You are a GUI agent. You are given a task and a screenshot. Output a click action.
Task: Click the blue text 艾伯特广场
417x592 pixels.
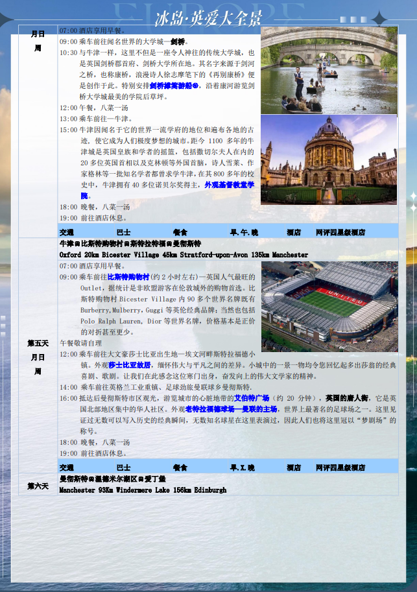(x=252, y=398)
